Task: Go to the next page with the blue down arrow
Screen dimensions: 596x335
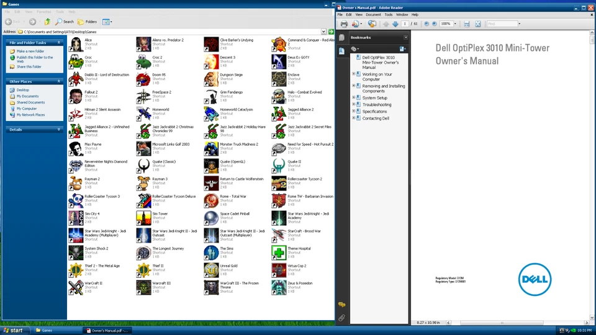Action: (x=395, y=24)
